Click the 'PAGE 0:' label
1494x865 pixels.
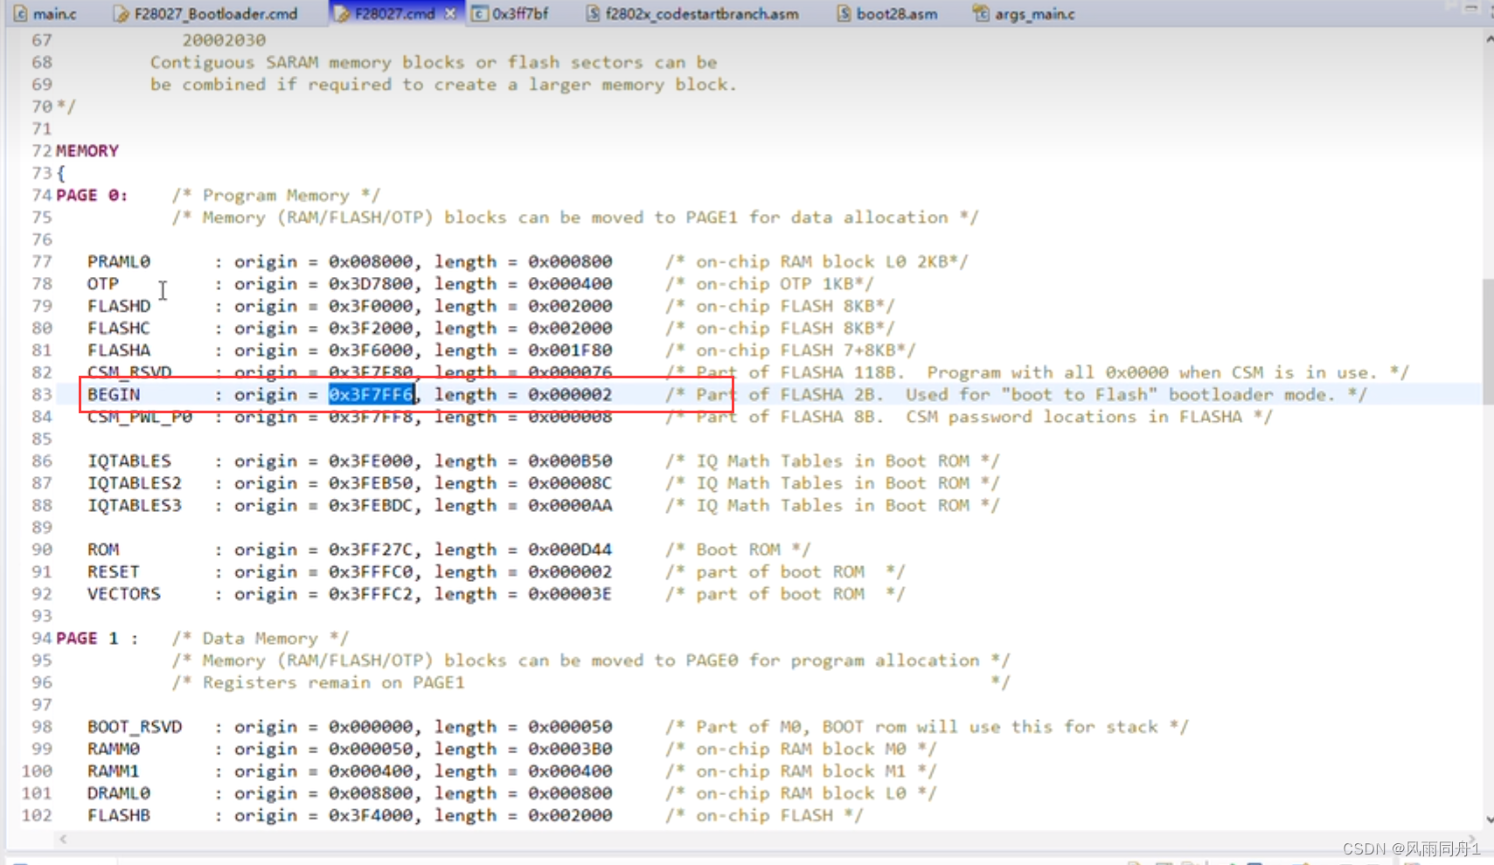92,195
